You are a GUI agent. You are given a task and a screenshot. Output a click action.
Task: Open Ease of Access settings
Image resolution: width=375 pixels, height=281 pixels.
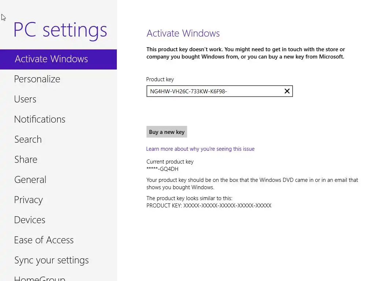pos(44,240)
